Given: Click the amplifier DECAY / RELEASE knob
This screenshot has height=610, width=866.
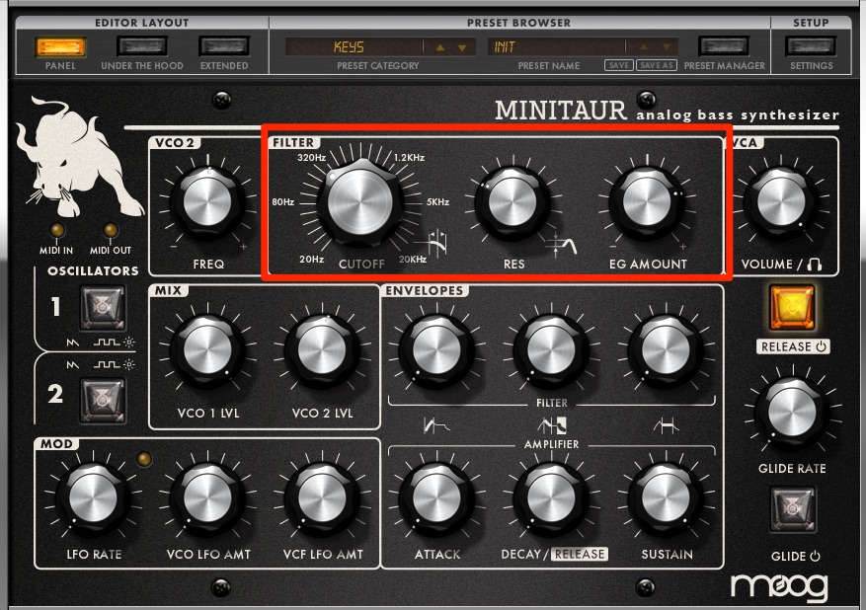Looking at the screenshot, I should pos(551,497).
